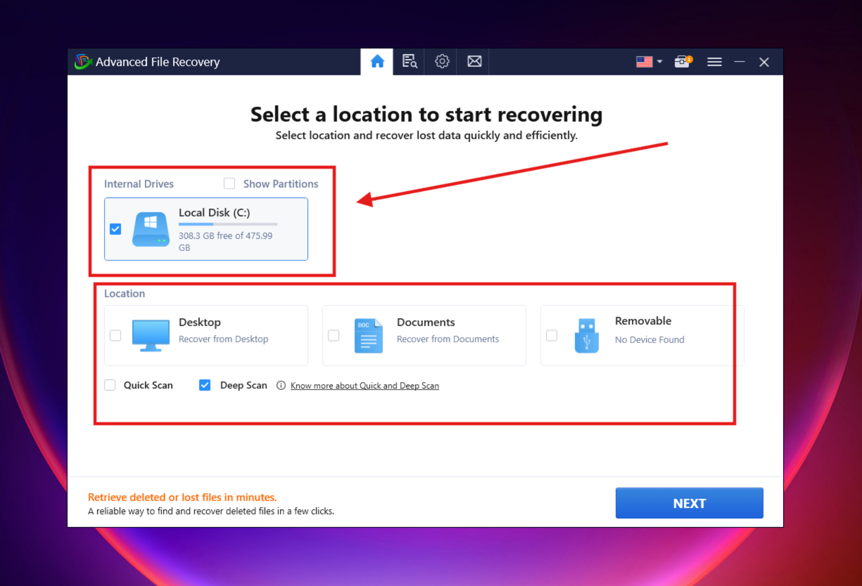Click the Removable USB drive icon
Screen dimensions: 862x586
point(587,335)
